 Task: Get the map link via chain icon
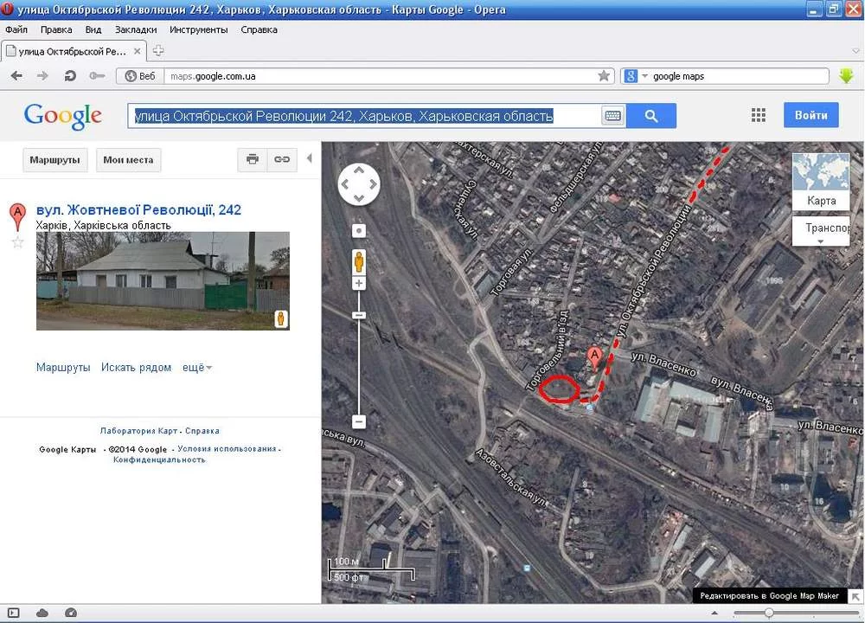tap(282, 159)
